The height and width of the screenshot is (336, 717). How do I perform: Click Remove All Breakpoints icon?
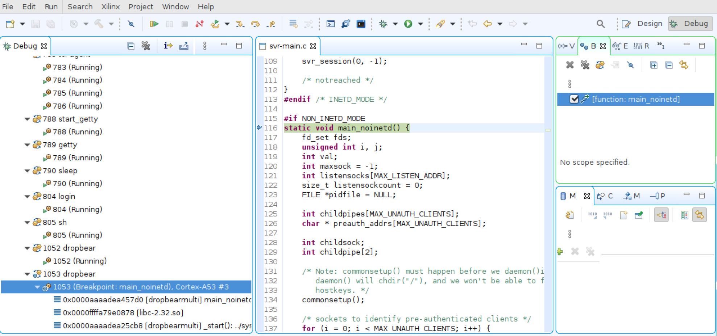[x=585, y=65]
